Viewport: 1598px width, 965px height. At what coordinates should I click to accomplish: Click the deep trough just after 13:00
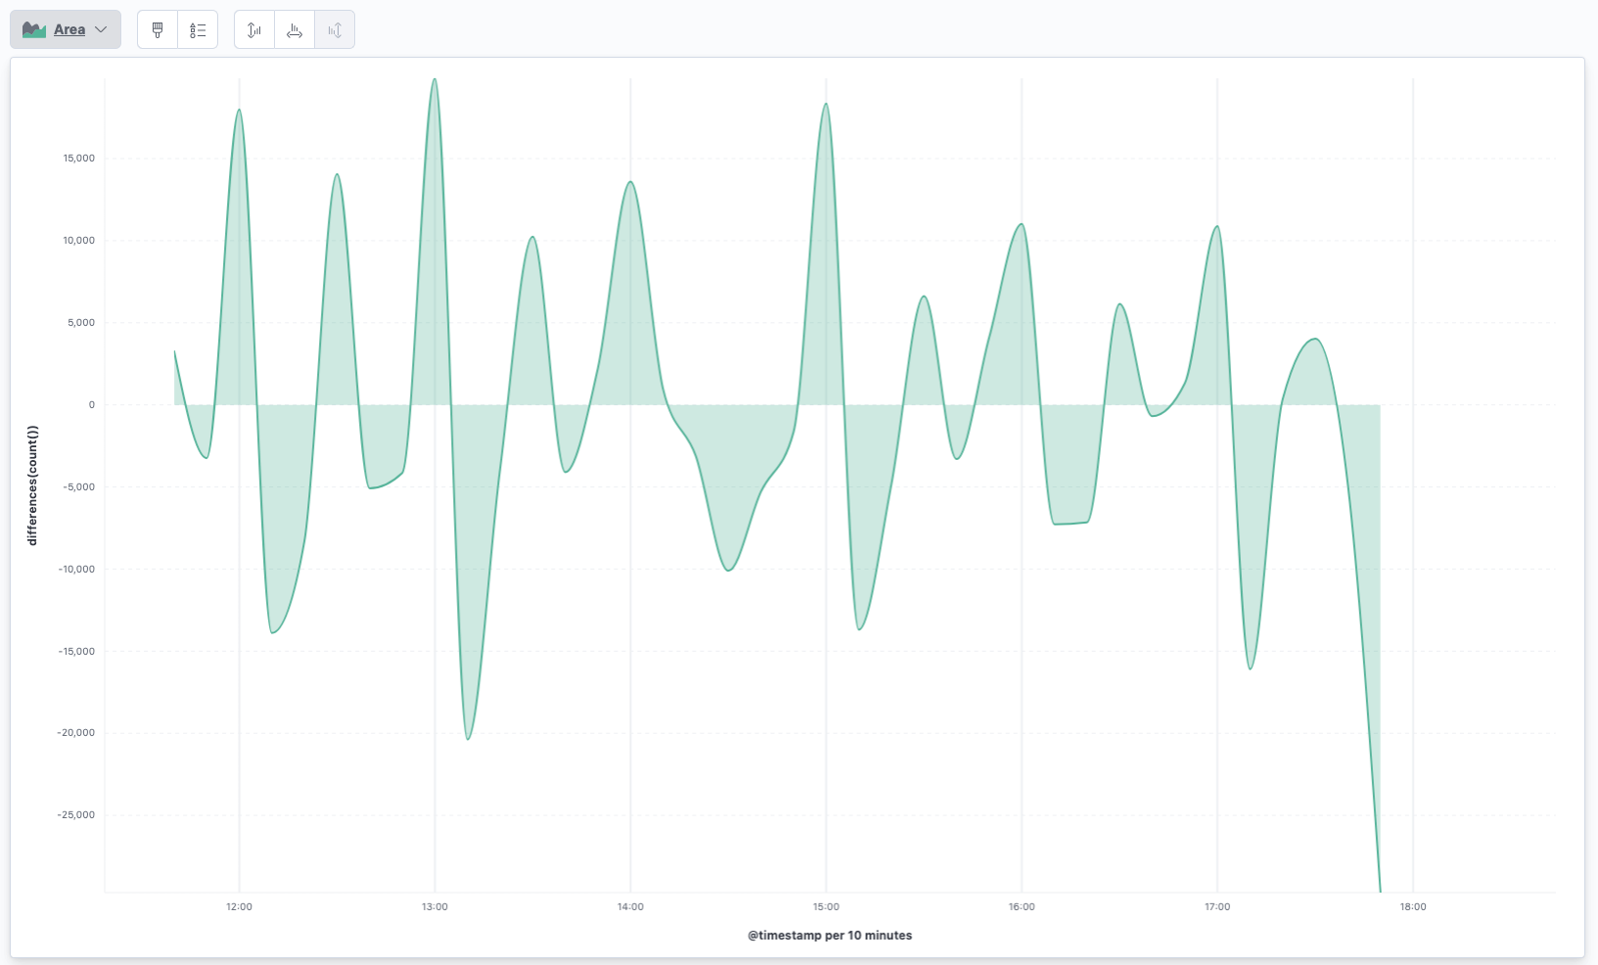coord(468,738)
